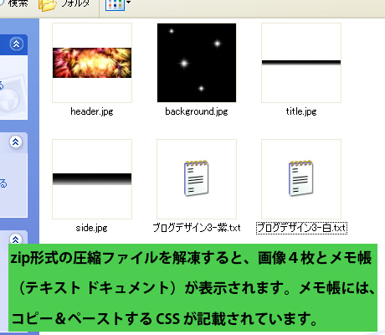Click the header.jpg file name
385x335 pixels.
coord(92,111)
